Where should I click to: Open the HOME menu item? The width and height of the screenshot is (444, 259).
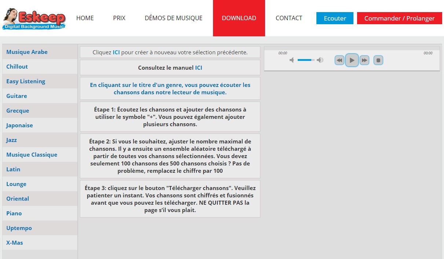pyautogui.click(x=85, y=18)
